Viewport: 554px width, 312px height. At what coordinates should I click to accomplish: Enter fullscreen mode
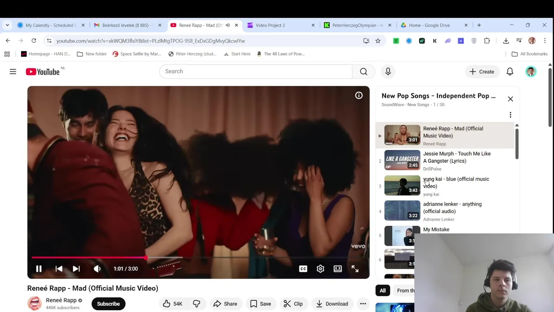pos(355,269)
